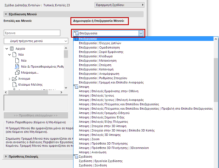Image resolution: width=219 pixels, height=168 pixels.
Task: Collapse the Εξειδίκευση Μενού section
Action: [6, 14]
